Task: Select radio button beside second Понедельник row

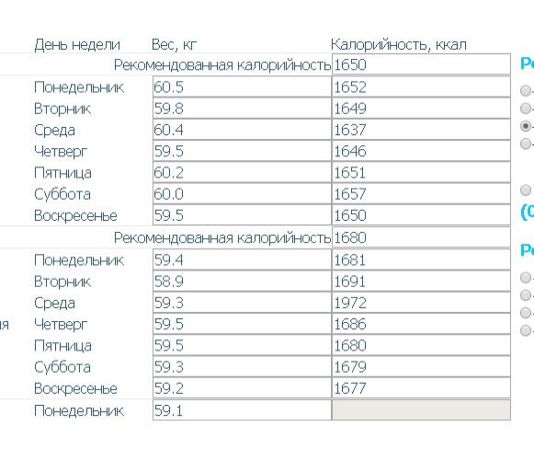Action: [526, 277]
